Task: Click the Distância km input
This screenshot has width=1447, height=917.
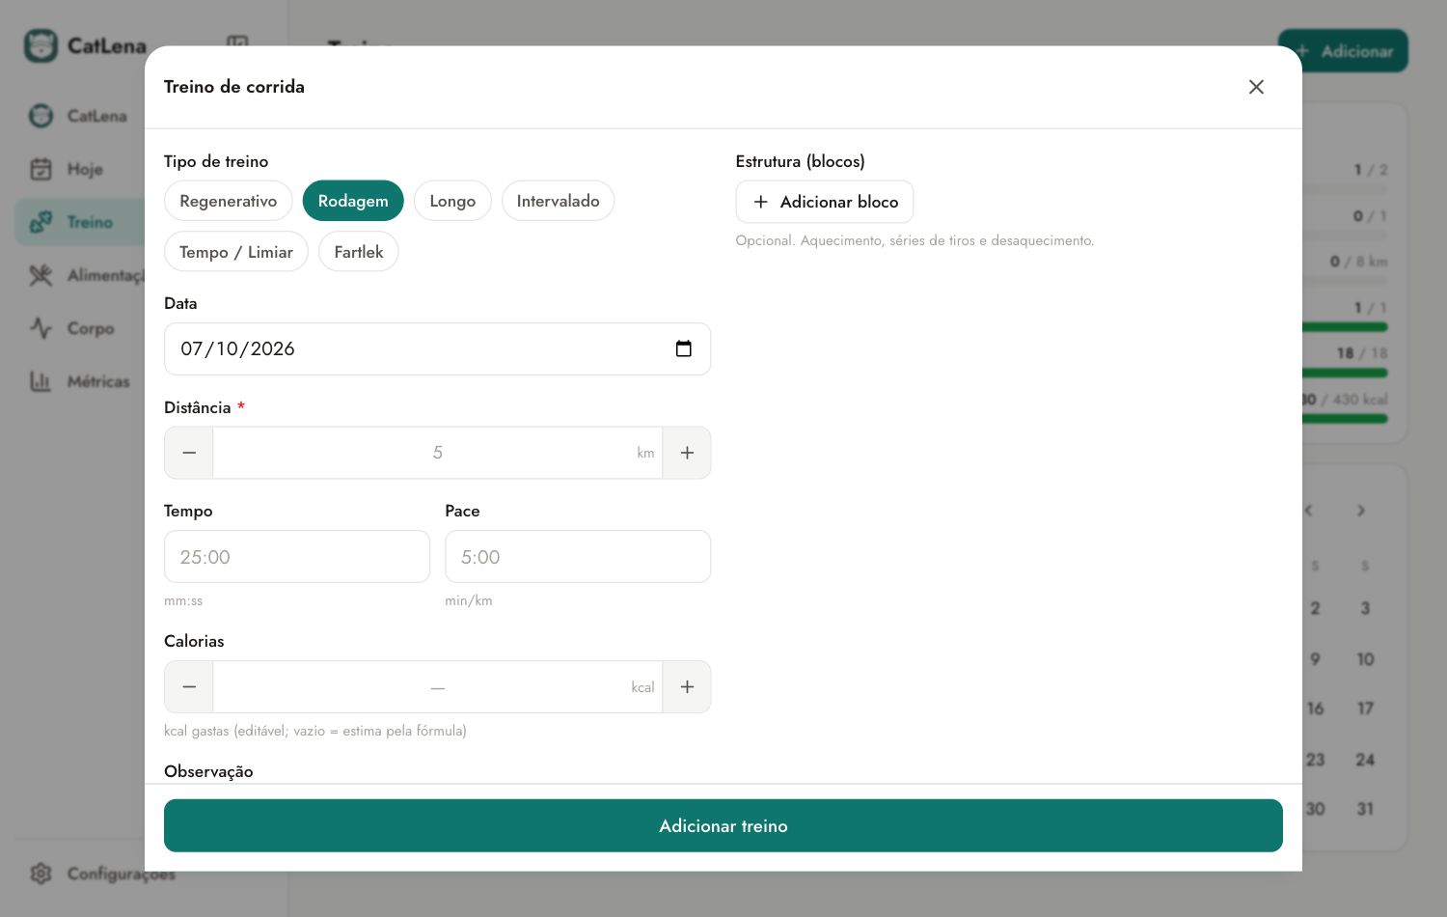Action: (438, 453)
